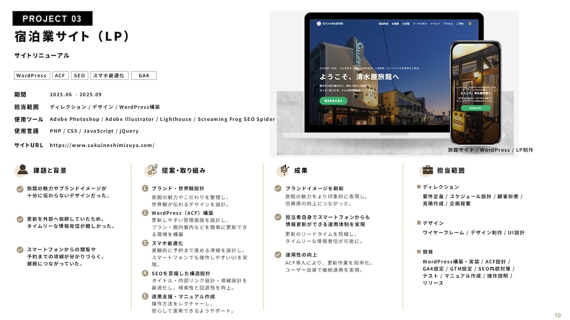Click the caption 旅館サイト / WordPress / LP制作
Viewport: 570px width, 320px height.
click(x=491, y=150)
